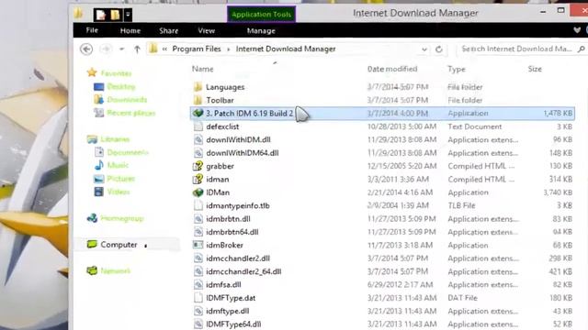Select the defexclist text document icon
588x330 pixels.
coord(198,126)
